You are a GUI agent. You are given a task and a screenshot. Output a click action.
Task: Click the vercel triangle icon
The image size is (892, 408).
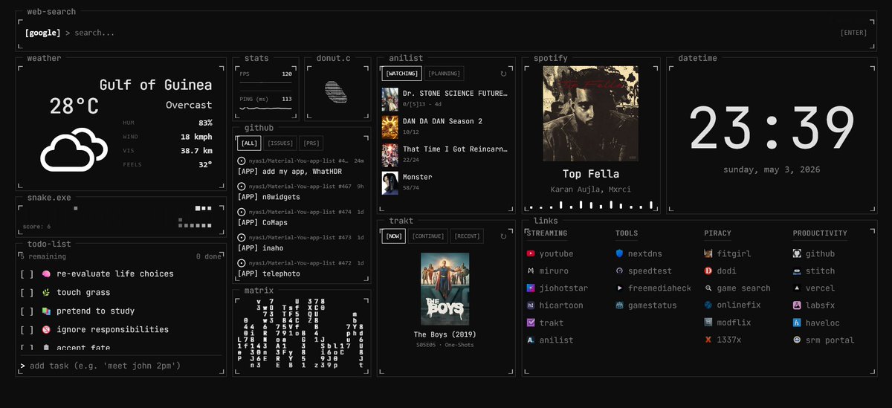point(797,288)
